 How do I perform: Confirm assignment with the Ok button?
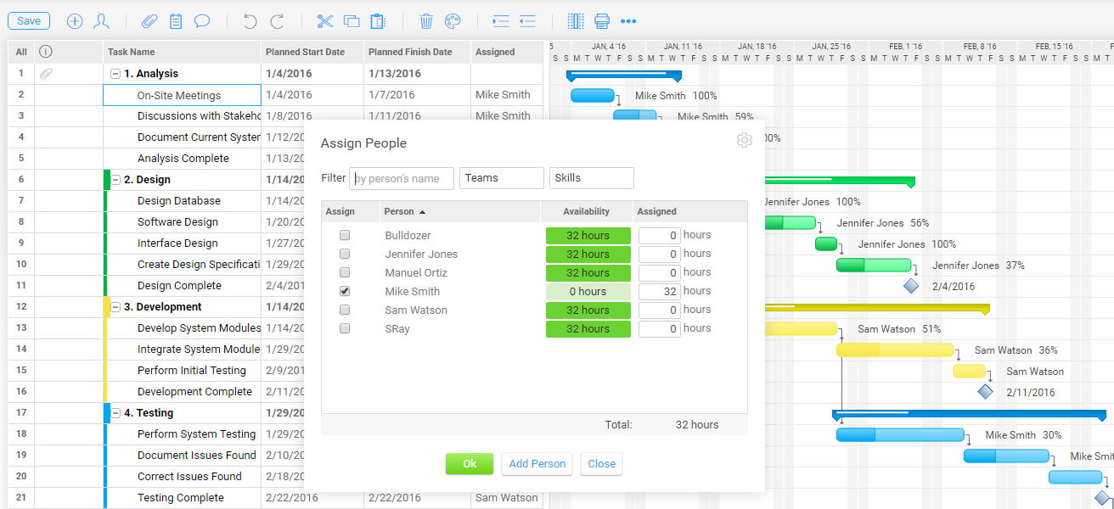pos(469,463)
